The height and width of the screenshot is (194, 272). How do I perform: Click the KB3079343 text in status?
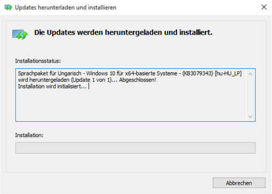click(x=197, y=73)
